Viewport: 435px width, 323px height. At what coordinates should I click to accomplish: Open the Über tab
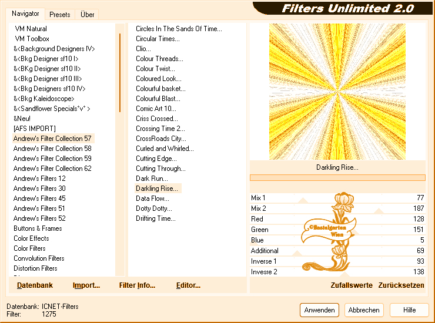tap(87, 15)
